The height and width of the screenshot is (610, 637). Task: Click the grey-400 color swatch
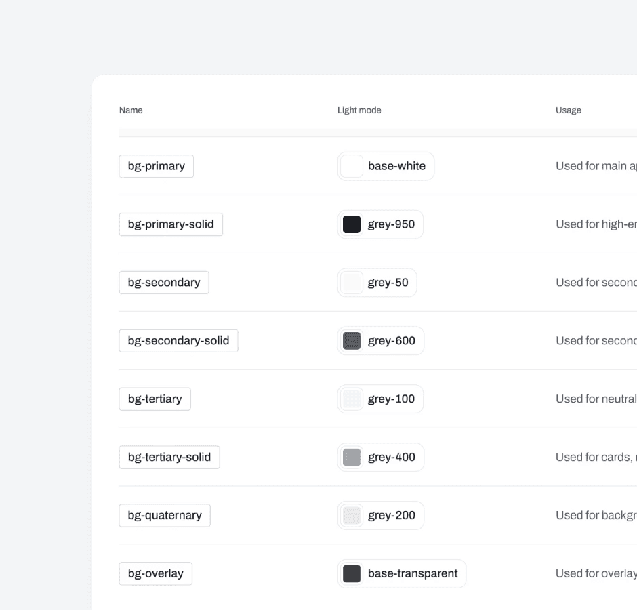[352, 457]
